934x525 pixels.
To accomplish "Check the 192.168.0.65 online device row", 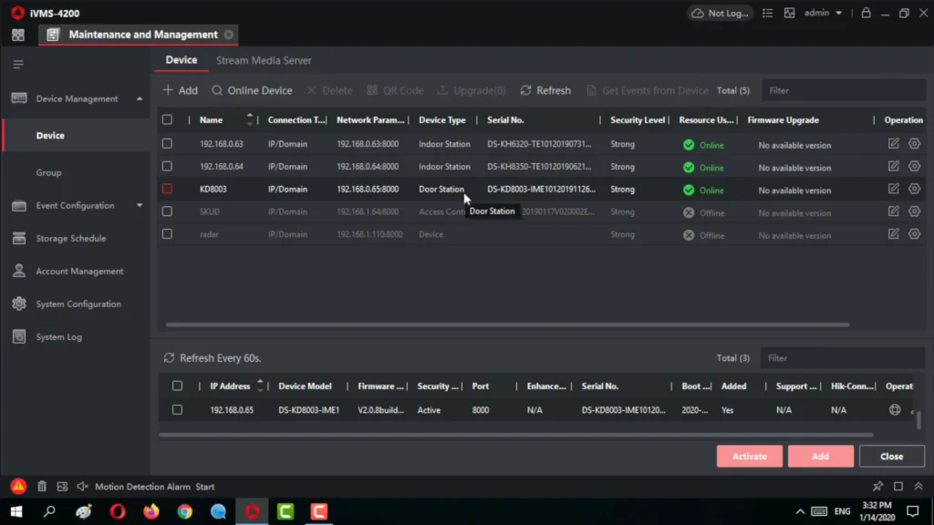I will pos(177,409).
